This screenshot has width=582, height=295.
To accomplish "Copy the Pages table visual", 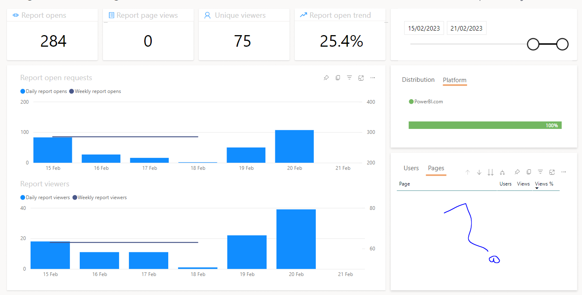I will click(x=529, y=172).
